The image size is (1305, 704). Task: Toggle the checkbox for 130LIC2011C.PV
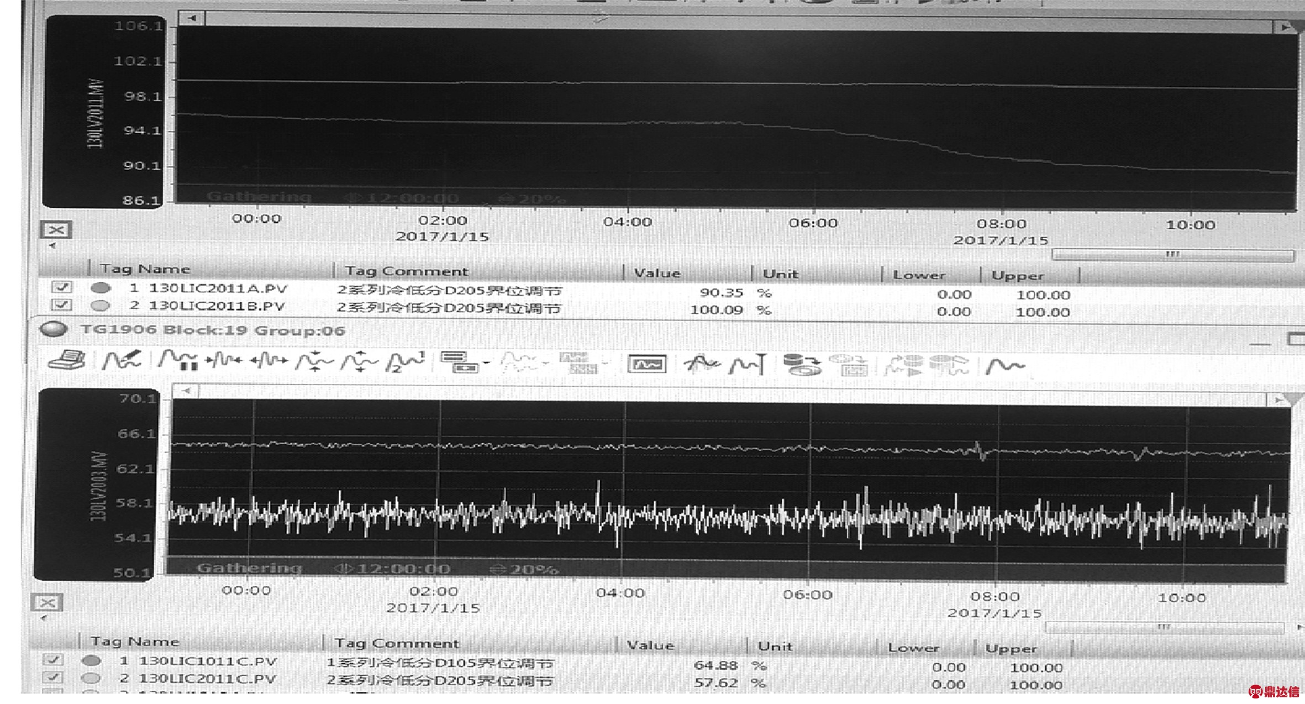click(x=53, y=677)
